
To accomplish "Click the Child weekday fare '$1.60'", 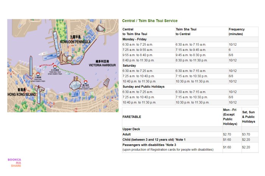I will (x=227, y=140).
